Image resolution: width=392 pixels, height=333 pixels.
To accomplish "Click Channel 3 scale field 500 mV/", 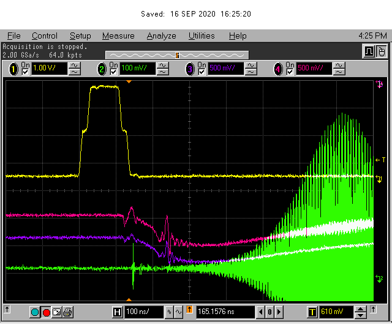I will tap(226, 68).
